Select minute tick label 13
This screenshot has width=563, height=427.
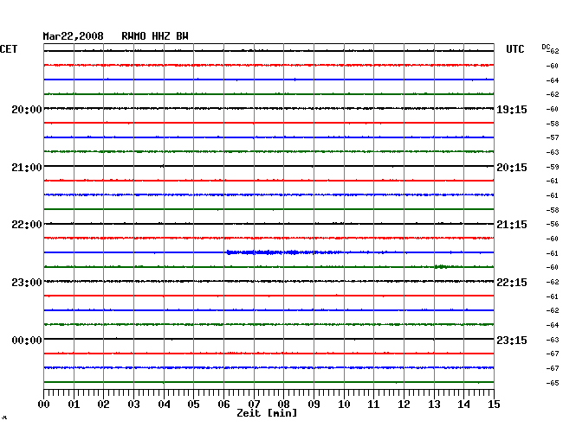coord(434,405)
